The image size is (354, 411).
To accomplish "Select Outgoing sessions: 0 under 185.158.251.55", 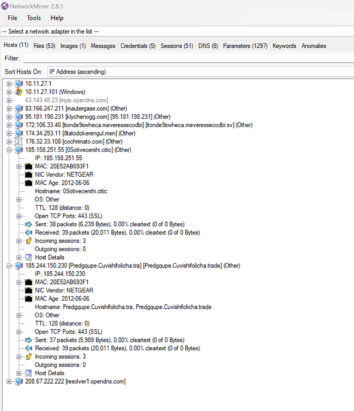I will tap(60, 249).
